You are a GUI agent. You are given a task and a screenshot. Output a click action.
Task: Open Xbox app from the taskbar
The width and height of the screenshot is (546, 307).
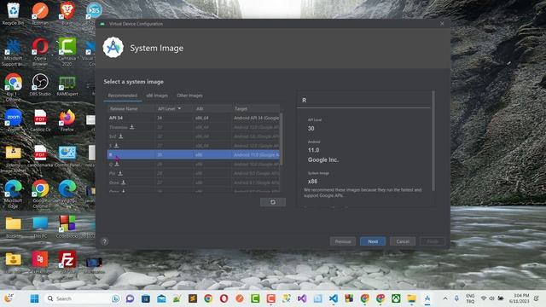pos(396,298)
